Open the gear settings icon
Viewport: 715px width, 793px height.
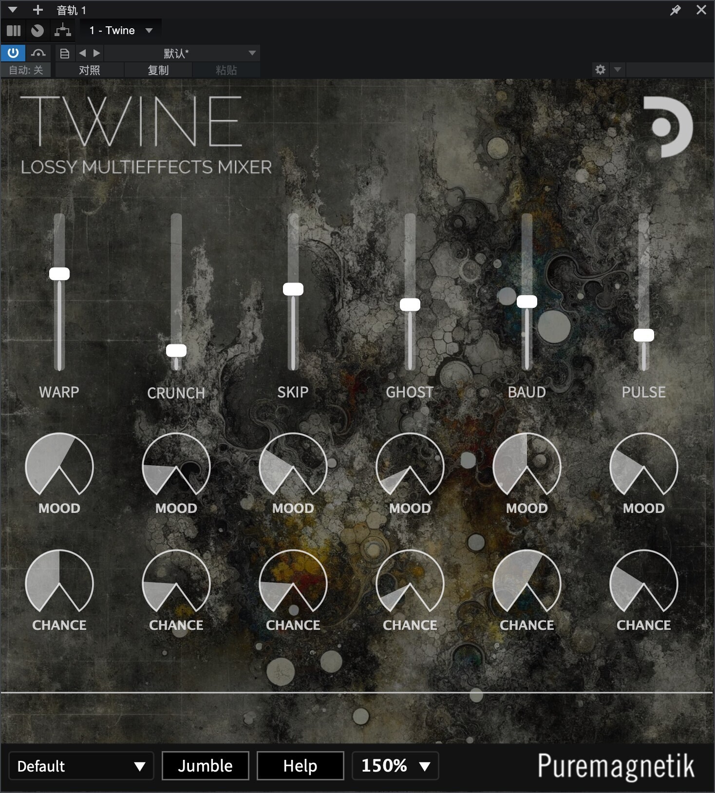601,70
